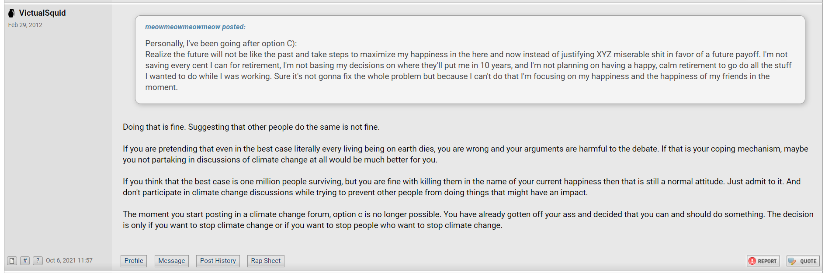Click the VictualSquid username
The image size is (825, 273).
point(42,13)
